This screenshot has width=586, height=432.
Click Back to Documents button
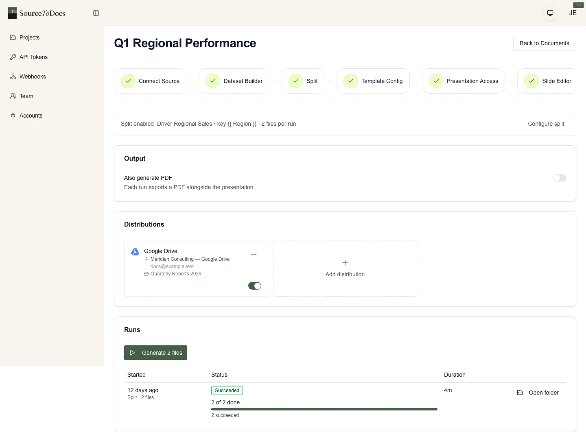[x=544, y=43]
